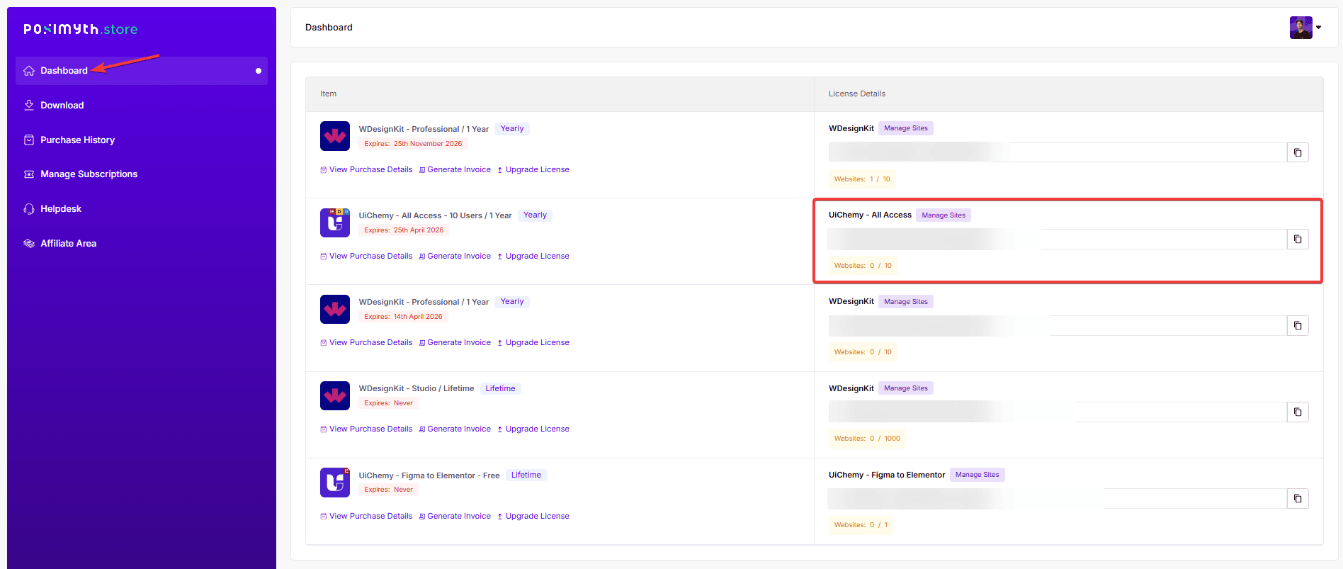The width and height of the screenshot is (1343, 569).
Task: Upgrade License for UiChemy Figma to Elementor
Action: (x=537, y=516)
